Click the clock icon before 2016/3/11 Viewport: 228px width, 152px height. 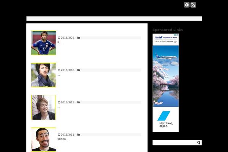pyautogui.click(x=59, y=135)
